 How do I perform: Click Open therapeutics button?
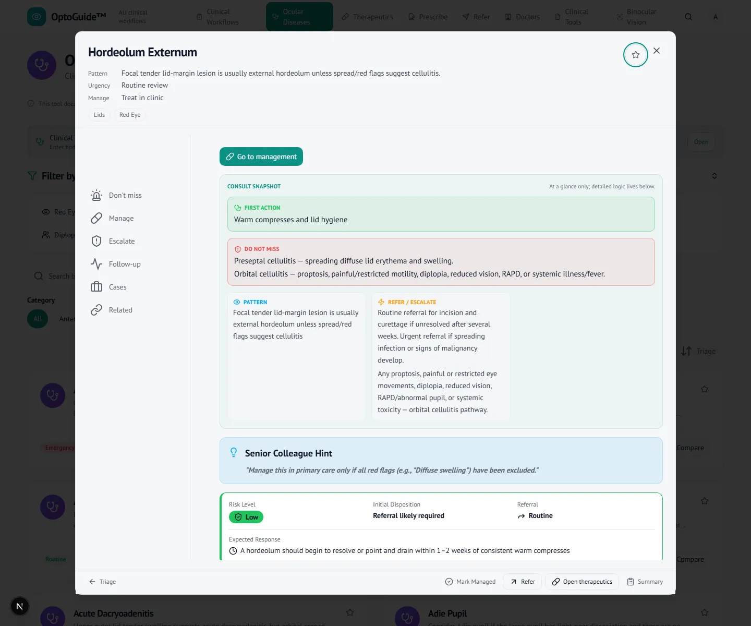582,582
